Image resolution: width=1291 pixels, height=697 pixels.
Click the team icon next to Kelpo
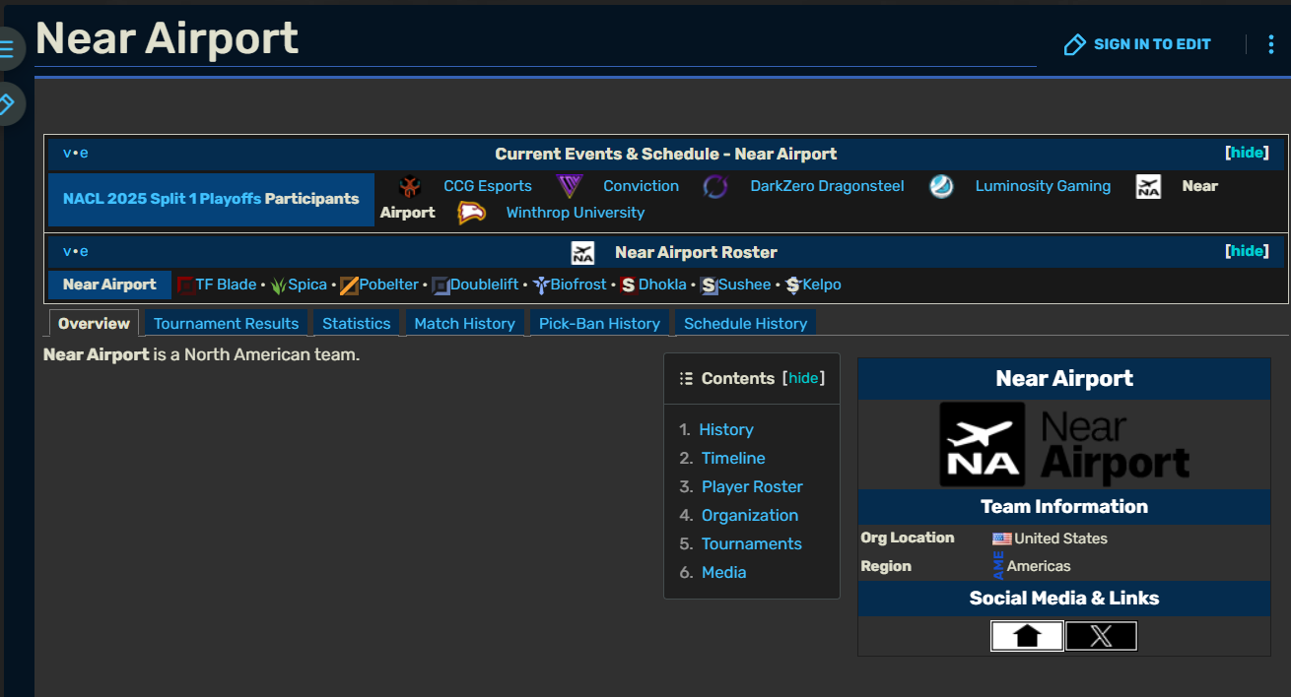(x=793, y=285)
